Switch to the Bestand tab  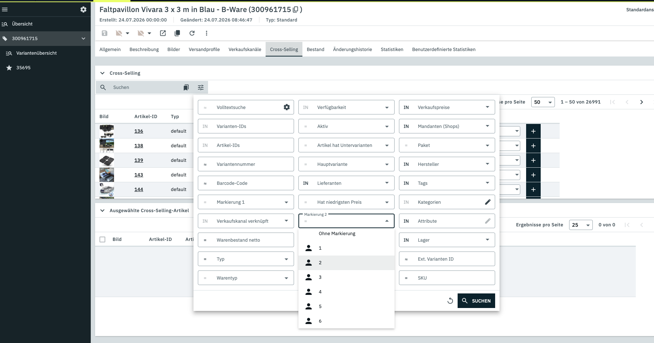pos(316,50)
